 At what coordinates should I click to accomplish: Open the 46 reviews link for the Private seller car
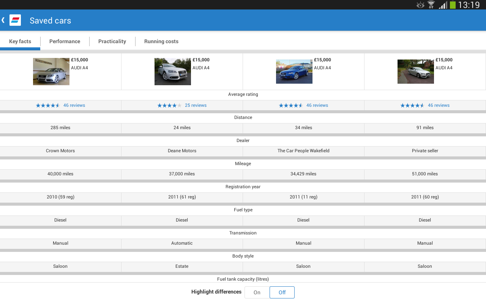click(x=439, y=105)
